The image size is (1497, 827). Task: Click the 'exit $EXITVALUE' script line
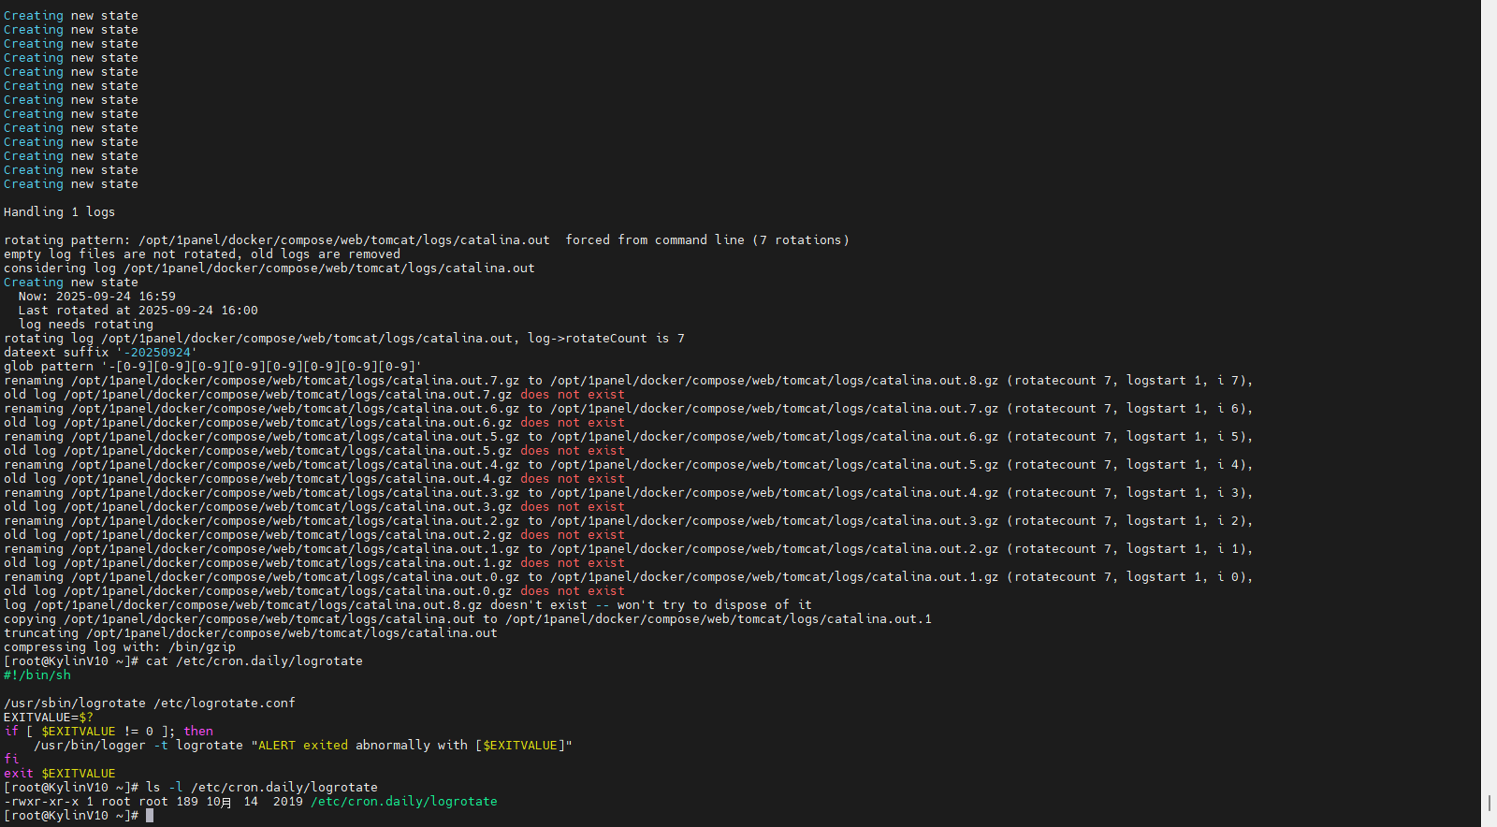pyautogui.click(x=60, y=774)
